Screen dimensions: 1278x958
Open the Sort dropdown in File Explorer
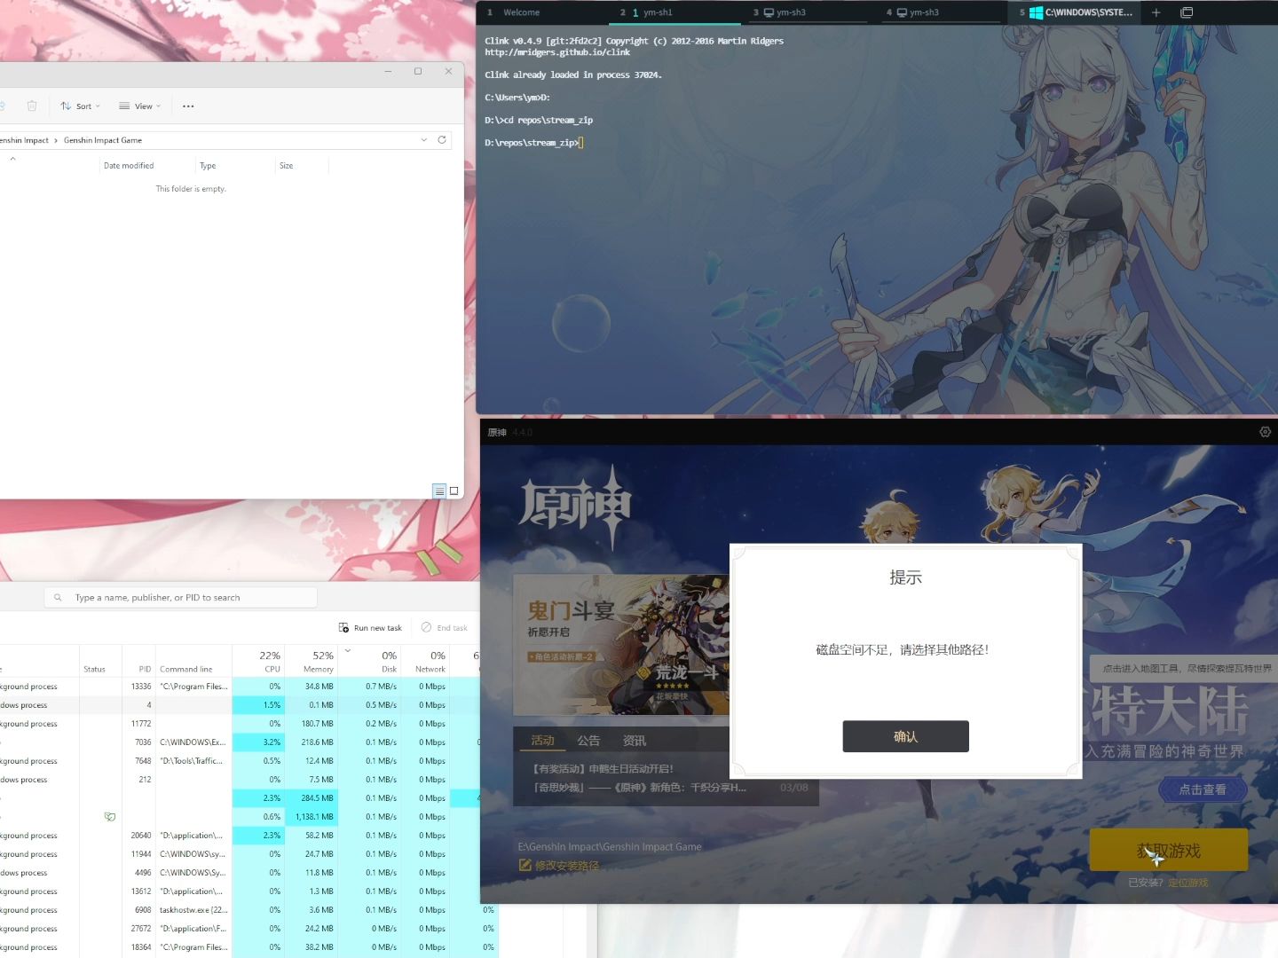[x=80, y=106]
